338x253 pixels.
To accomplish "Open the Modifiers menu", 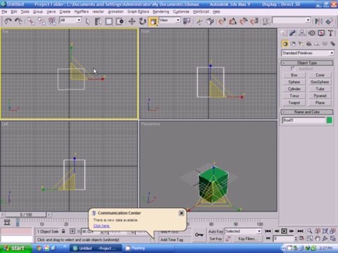I will pos(82,11).
